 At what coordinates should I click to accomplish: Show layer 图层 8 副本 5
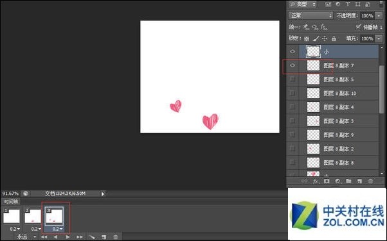click(x=292, y=79)
